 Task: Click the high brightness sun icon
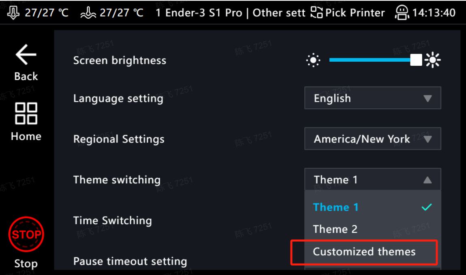pos(432,60)
